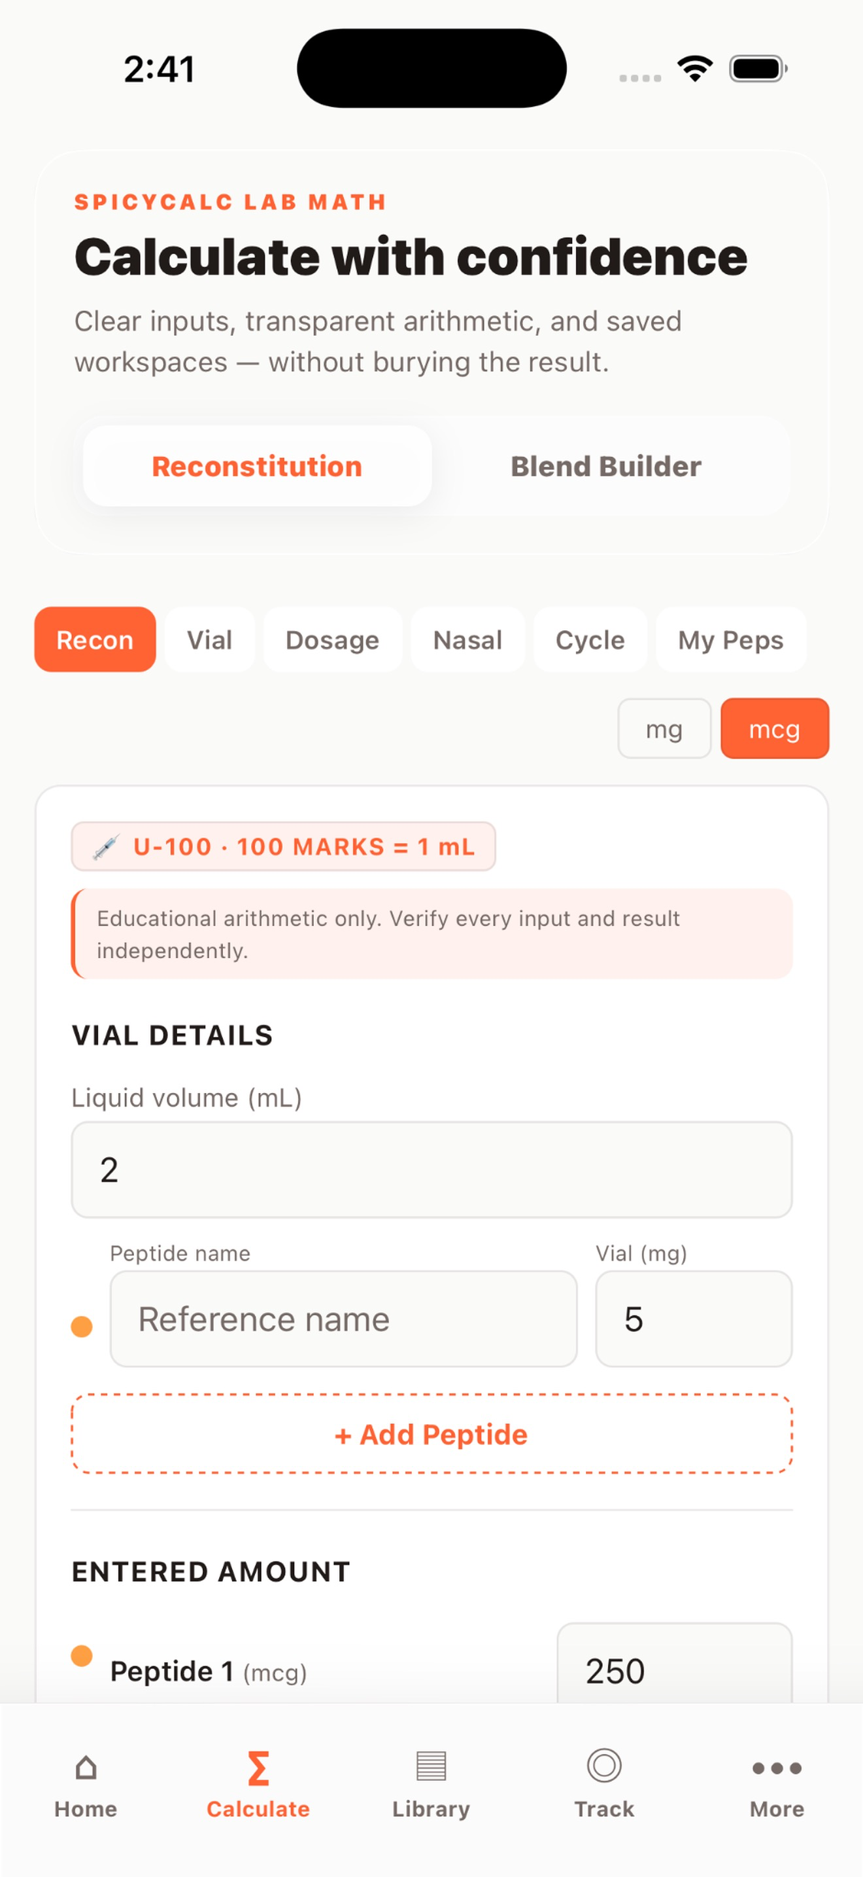Go to the Track circle icon

(604, 1766)
